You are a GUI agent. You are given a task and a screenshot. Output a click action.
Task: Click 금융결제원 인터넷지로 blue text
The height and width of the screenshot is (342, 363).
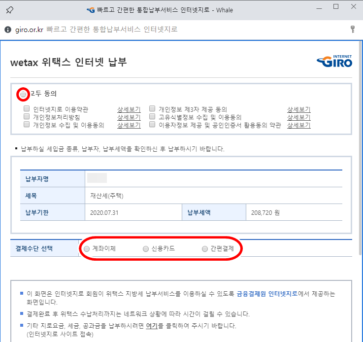pyautogui.click(x=267, y=294)
